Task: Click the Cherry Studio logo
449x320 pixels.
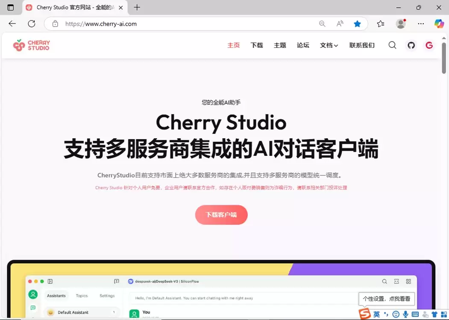Action: [x=32, y=45]
